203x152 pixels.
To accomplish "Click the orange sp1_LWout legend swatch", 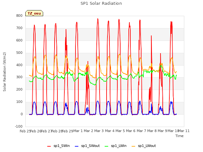I will [133, 146].
